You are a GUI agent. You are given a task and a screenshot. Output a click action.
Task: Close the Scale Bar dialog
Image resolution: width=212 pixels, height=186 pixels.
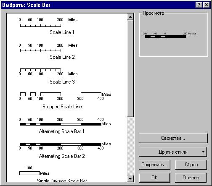pos(207,5)
